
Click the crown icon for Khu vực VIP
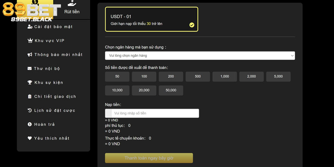point(30,40)
